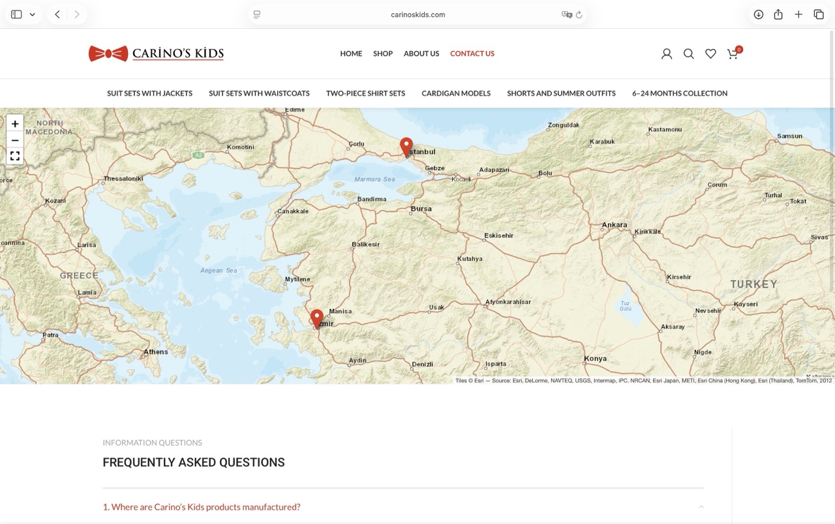Image resolution: width=835 pixels, height=524 pixels.
Task: Go to ABOUT US page
Action: pyautogui.click(x=421, y=54)
